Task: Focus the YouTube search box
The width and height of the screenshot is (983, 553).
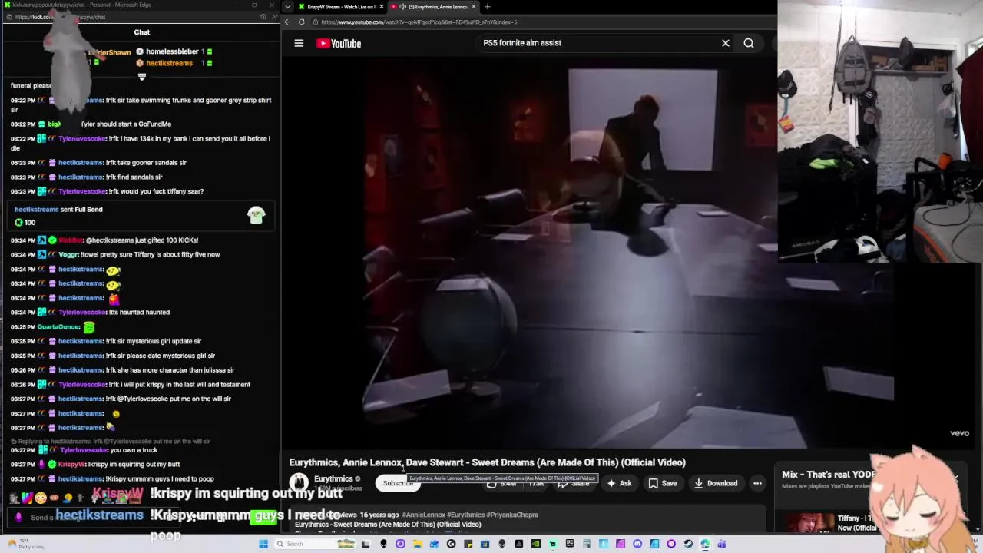Action: [599, 43]
